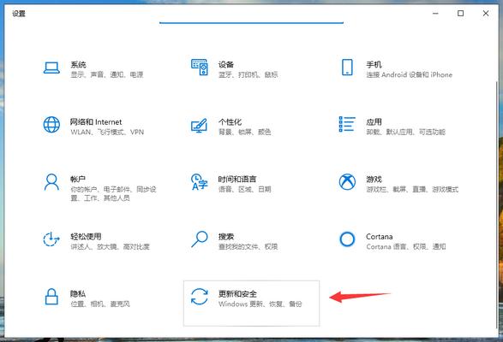Click '查找我的文件、权限' description
This screenshot has width=503, height=342.
click(x=248, y=246)
